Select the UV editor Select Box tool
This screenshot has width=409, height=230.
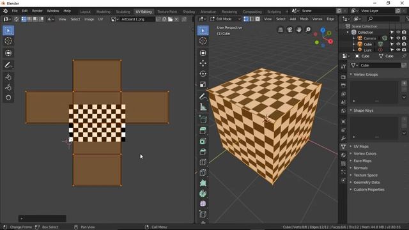8,31
